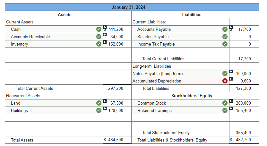This screenshot has height=146, width=267.
Task: Select the Accounts Receivable amount field
Action: (x=117, y=37)
